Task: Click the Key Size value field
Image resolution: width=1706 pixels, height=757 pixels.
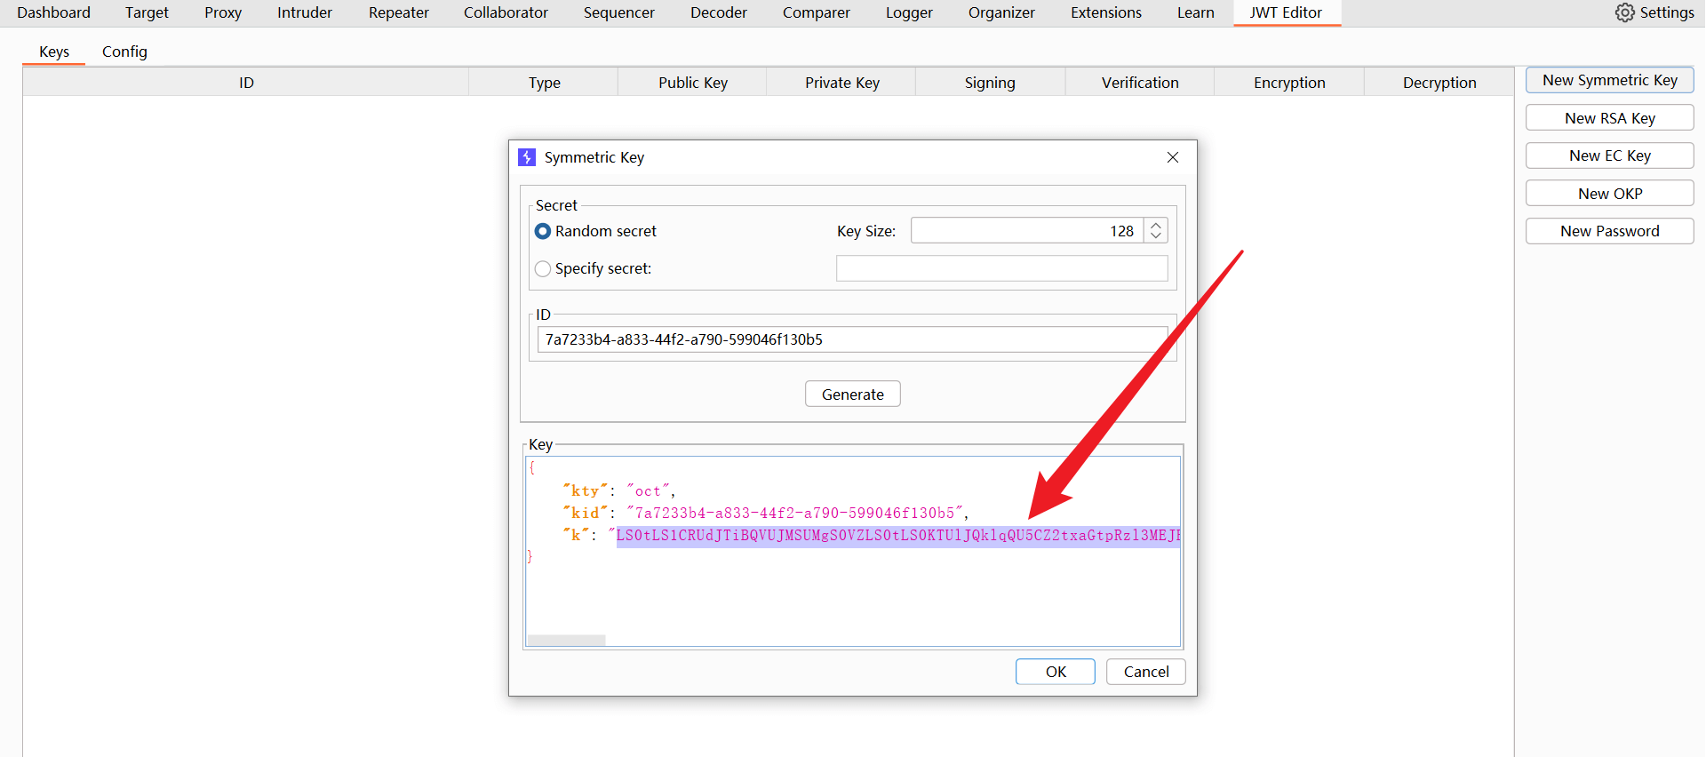Action: point(1027,231)
